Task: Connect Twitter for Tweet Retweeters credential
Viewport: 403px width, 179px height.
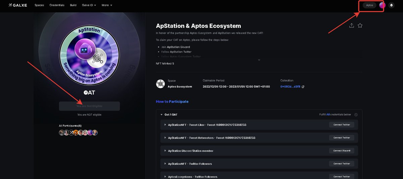Action: coord(342,138)
